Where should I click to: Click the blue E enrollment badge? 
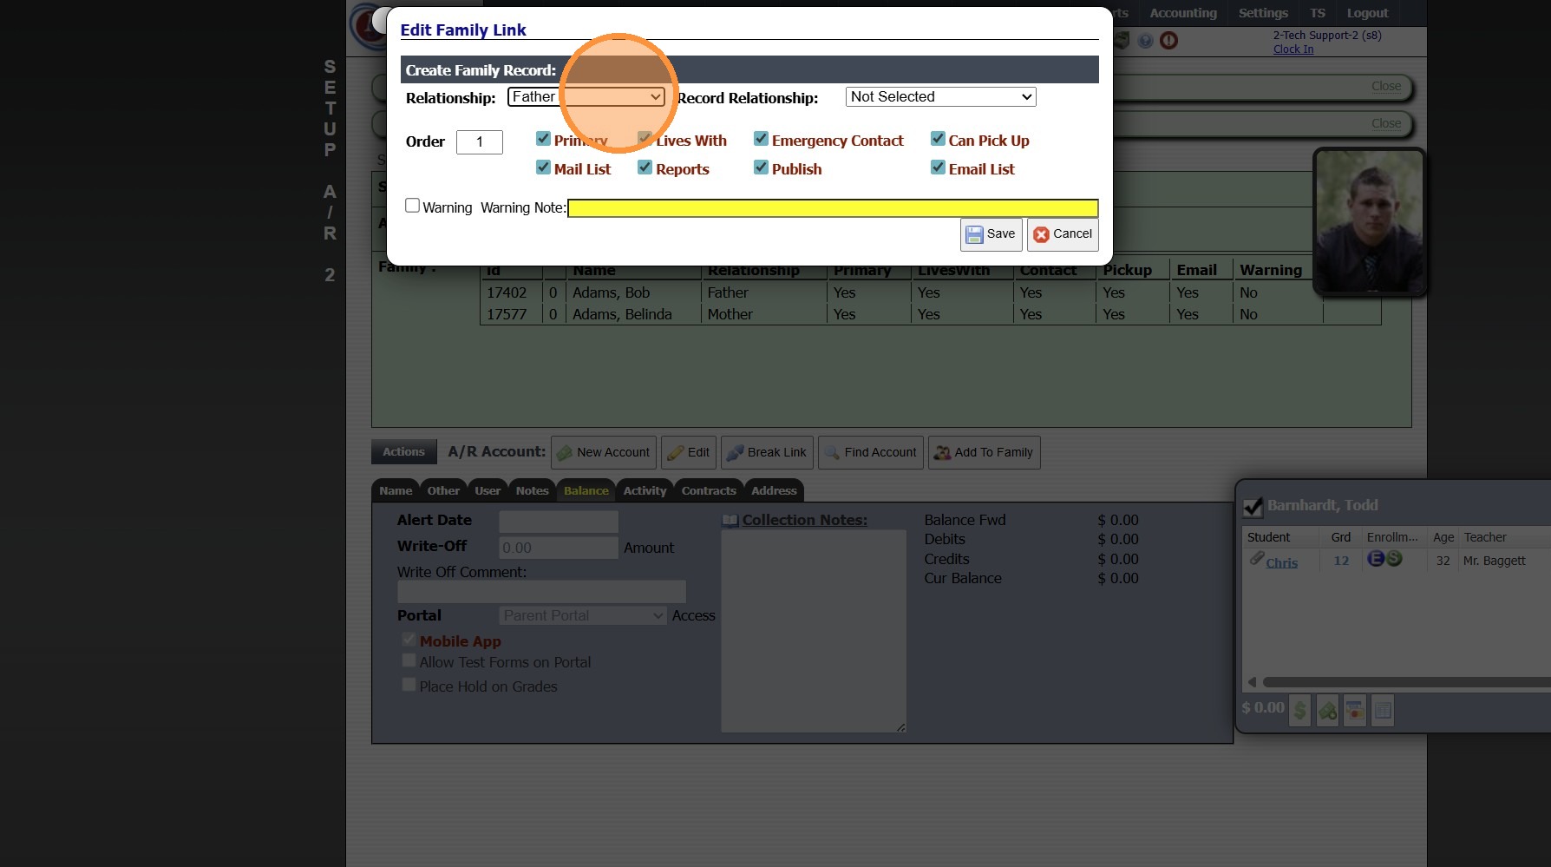tap(1375, 559)
